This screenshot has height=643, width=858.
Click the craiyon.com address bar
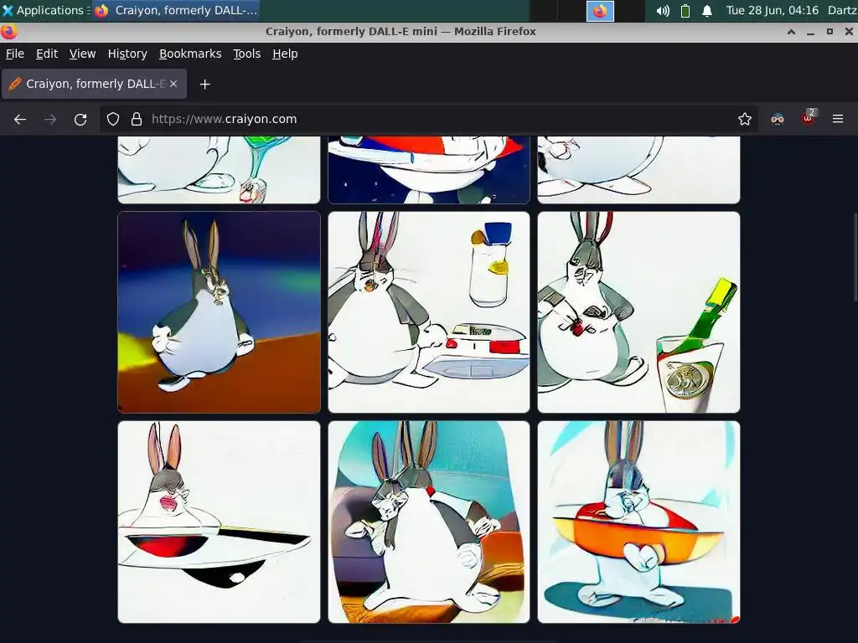426,119
